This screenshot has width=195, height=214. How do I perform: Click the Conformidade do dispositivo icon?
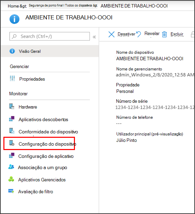point(12,131)
